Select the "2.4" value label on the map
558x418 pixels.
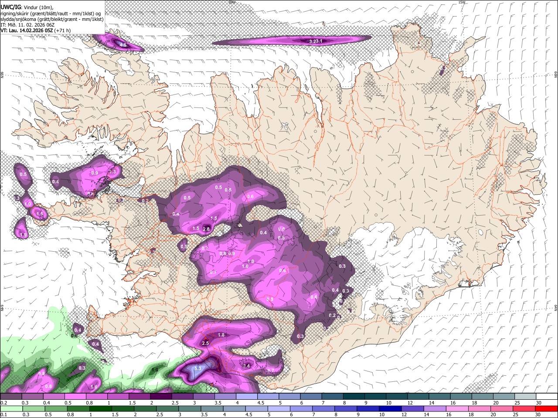click(246, 366)
